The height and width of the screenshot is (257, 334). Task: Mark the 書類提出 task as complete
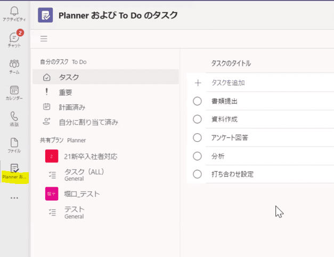click(x=198, y=101)
